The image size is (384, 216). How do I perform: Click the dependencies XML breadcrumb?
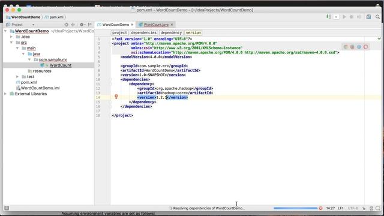pyautogui.click(x=143, y=32)
